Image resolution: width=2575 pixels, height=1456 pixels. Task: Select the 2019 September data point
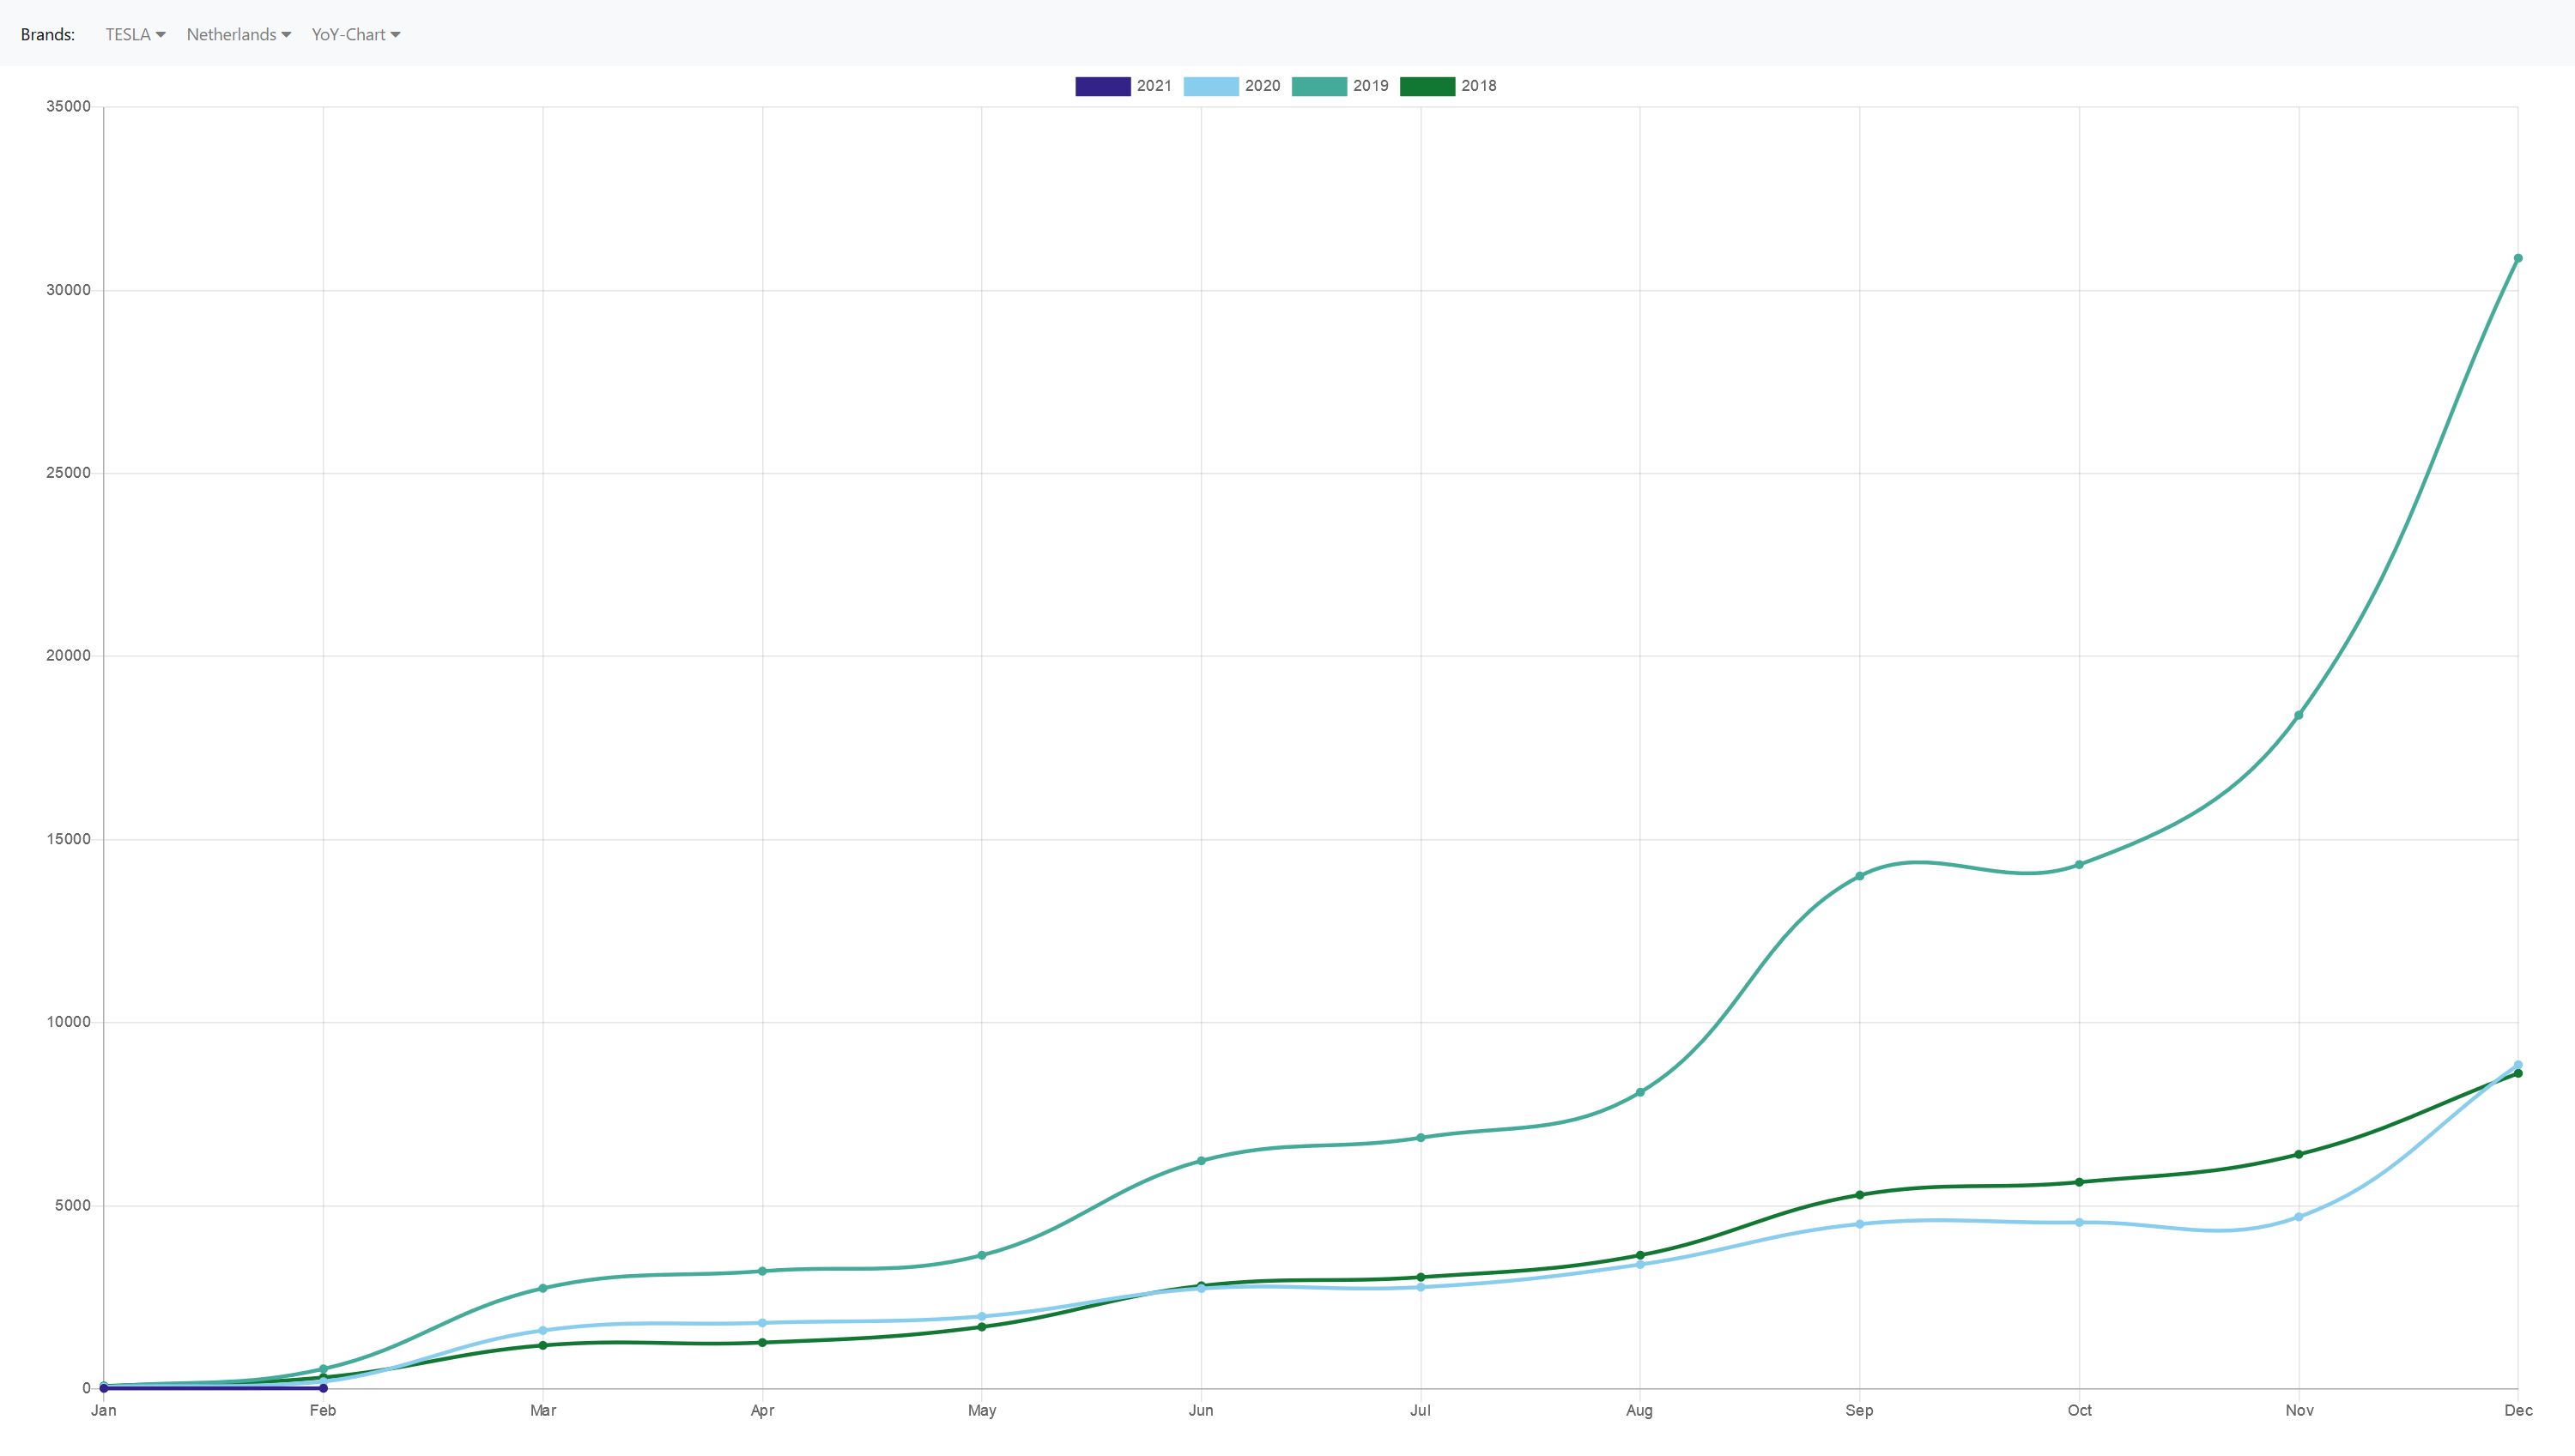tap(1860, 876)
